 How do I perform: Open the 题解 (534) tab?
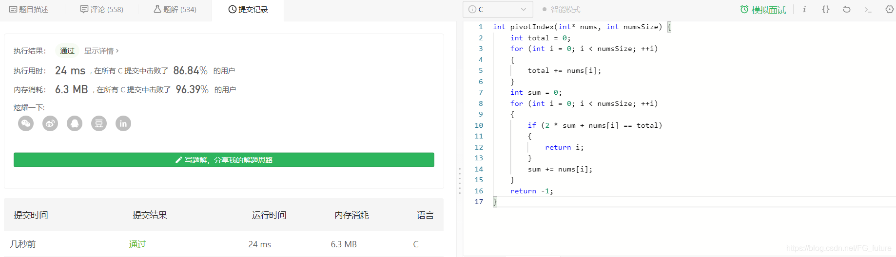pyautogui.click(x=175, y=10)
